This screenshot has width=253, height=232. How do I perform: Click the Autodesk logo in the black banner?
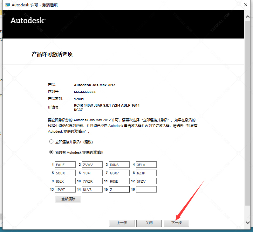click(28, 20)
